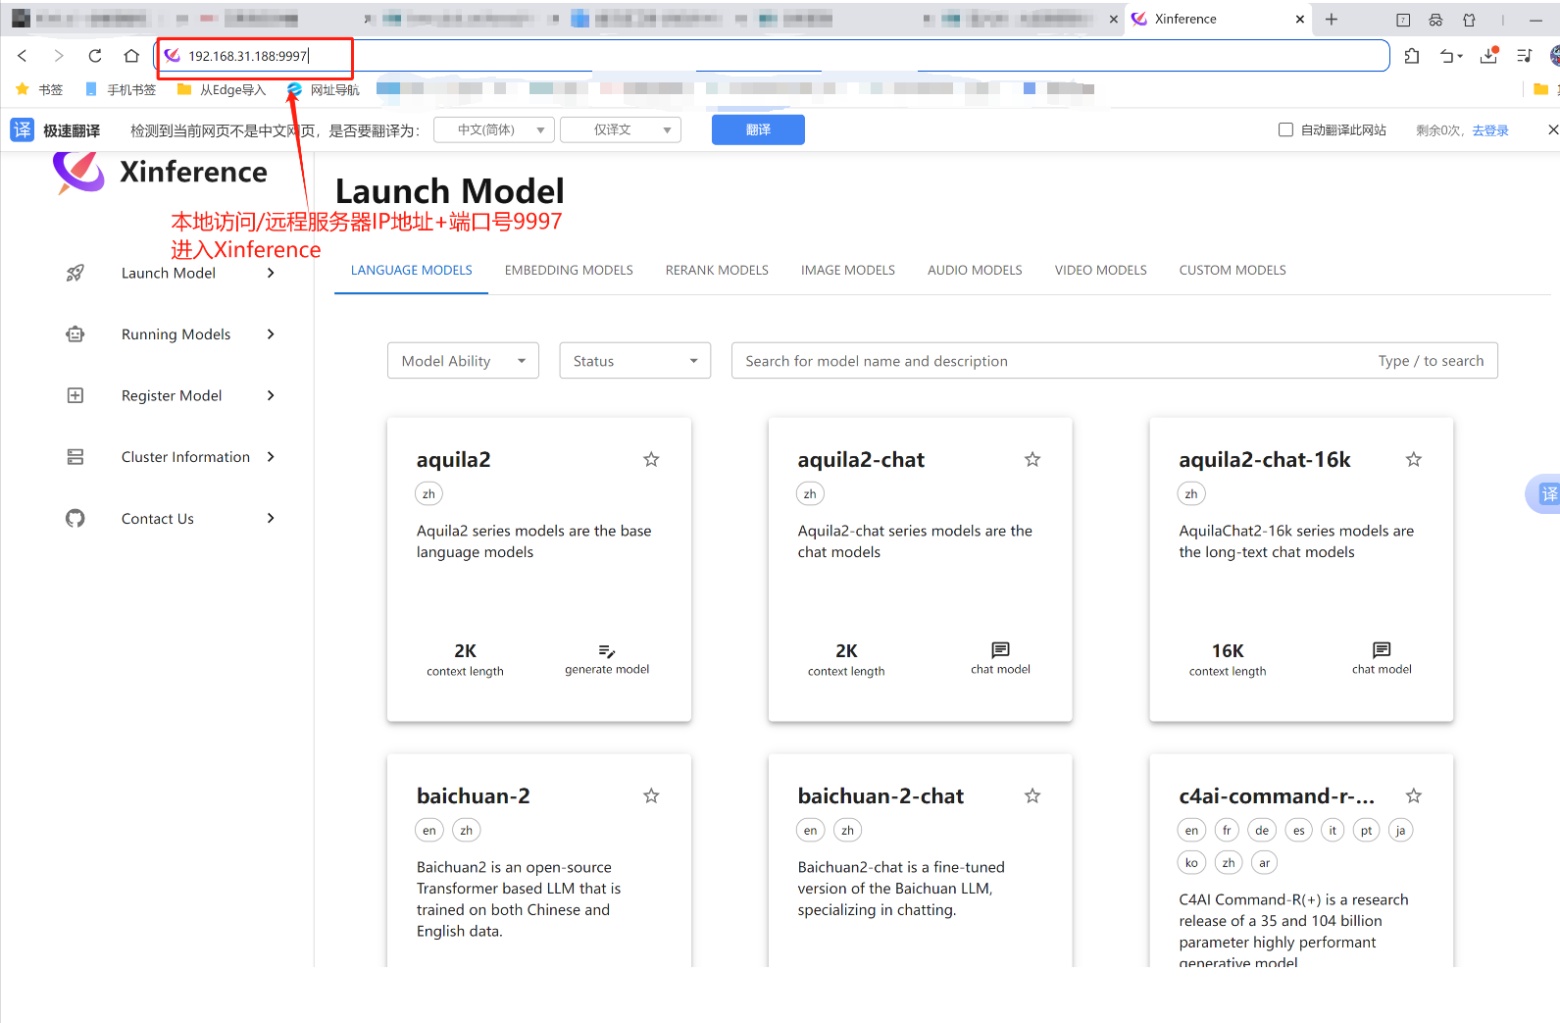Star the c4ai-command-r model
1560x1023 pixels.
tap(1414, 795)
